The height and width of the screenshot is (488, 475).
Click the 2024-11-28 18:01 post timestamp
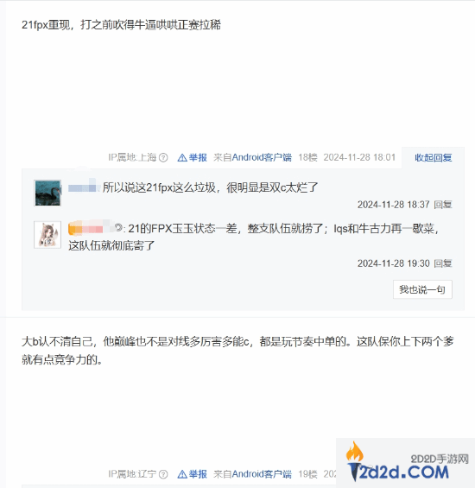pyautogui.click(x=359, y=157)
